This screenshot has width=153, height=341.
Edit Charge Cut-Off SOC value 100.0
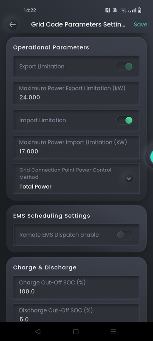76,287
